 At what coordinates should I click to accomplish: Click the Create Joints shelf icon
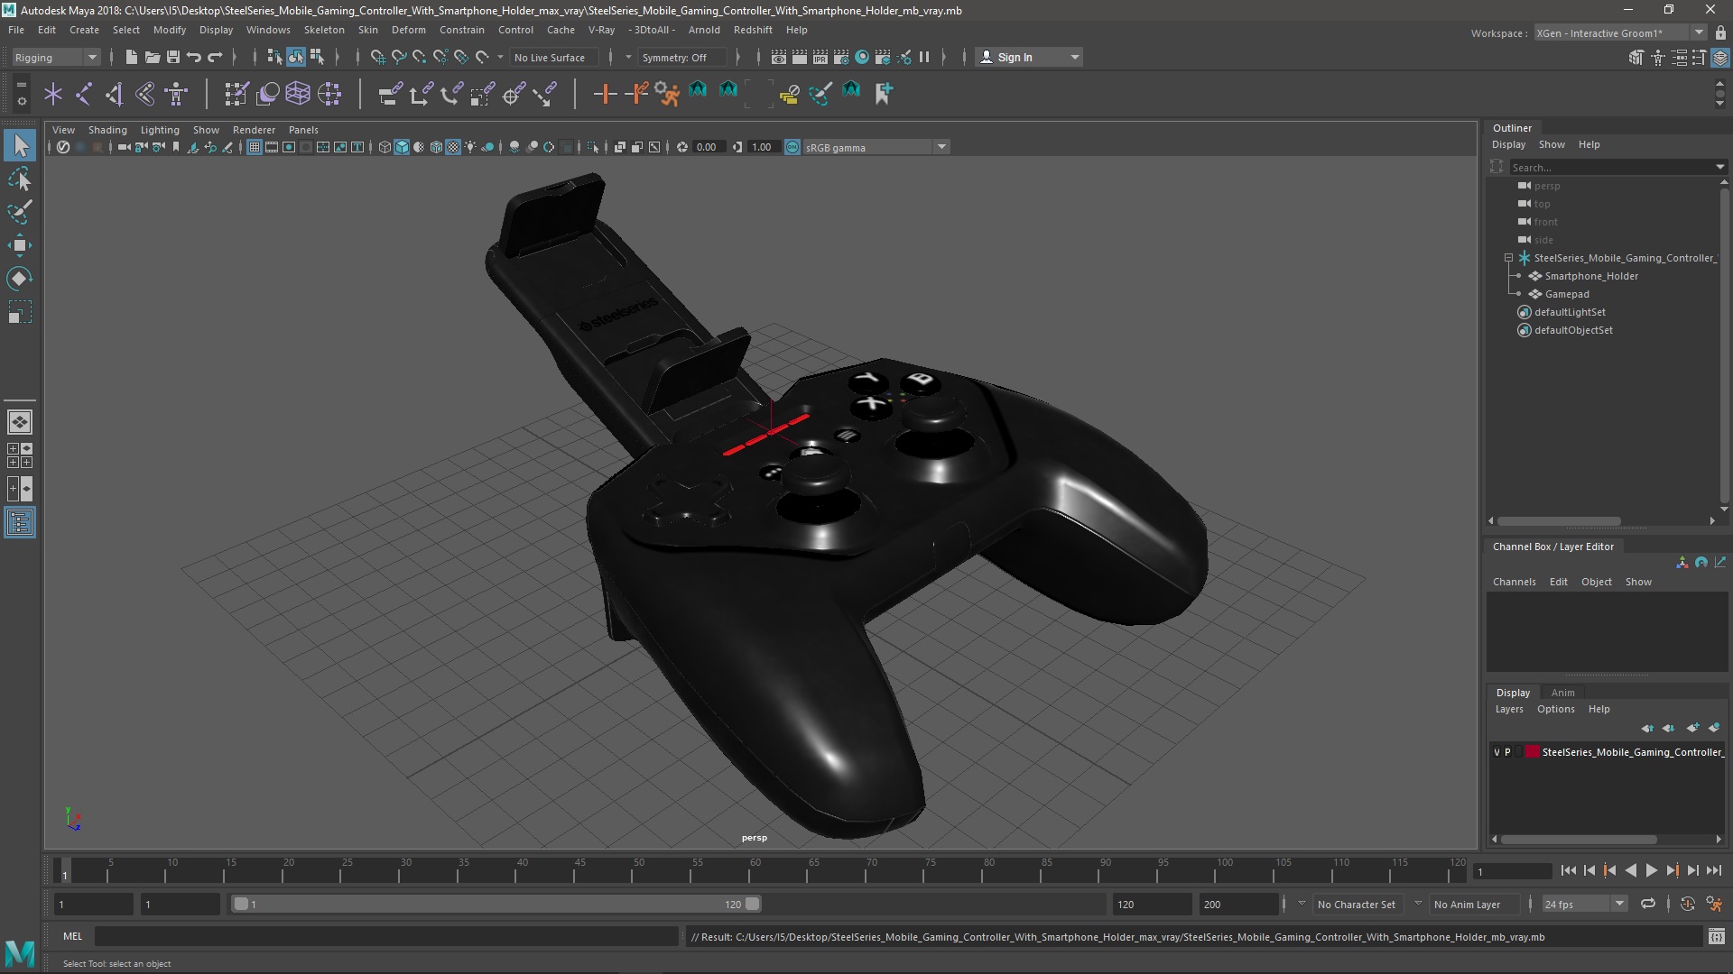(84, 93)
